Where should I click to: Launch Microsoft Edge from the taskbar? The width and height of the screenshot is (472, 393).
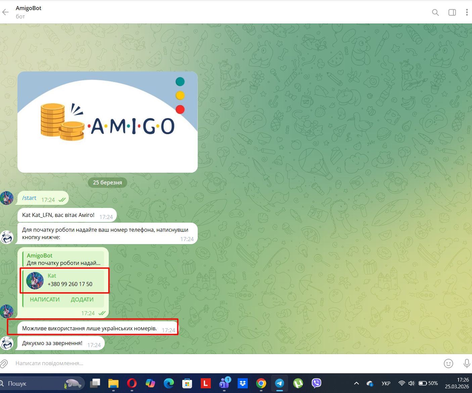[169, 383]
